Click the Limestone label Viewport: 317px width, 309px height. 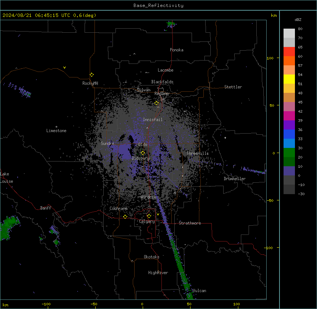click(x=56, y=131)
